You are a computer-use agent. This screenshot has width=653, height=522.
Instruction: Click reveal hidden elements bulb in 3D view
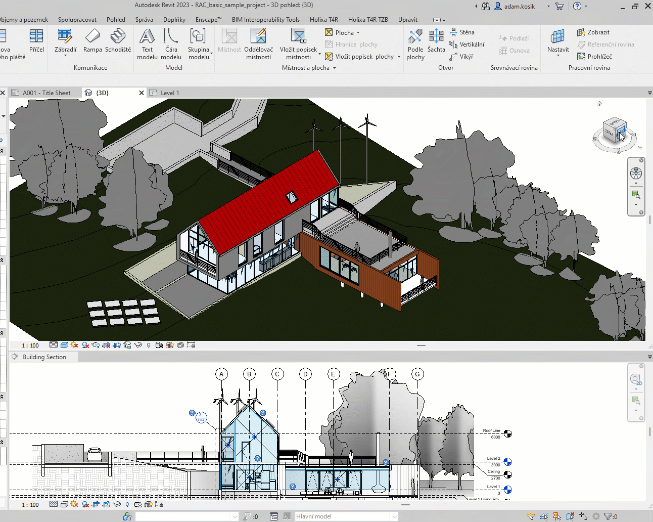(x=149, y=345)
